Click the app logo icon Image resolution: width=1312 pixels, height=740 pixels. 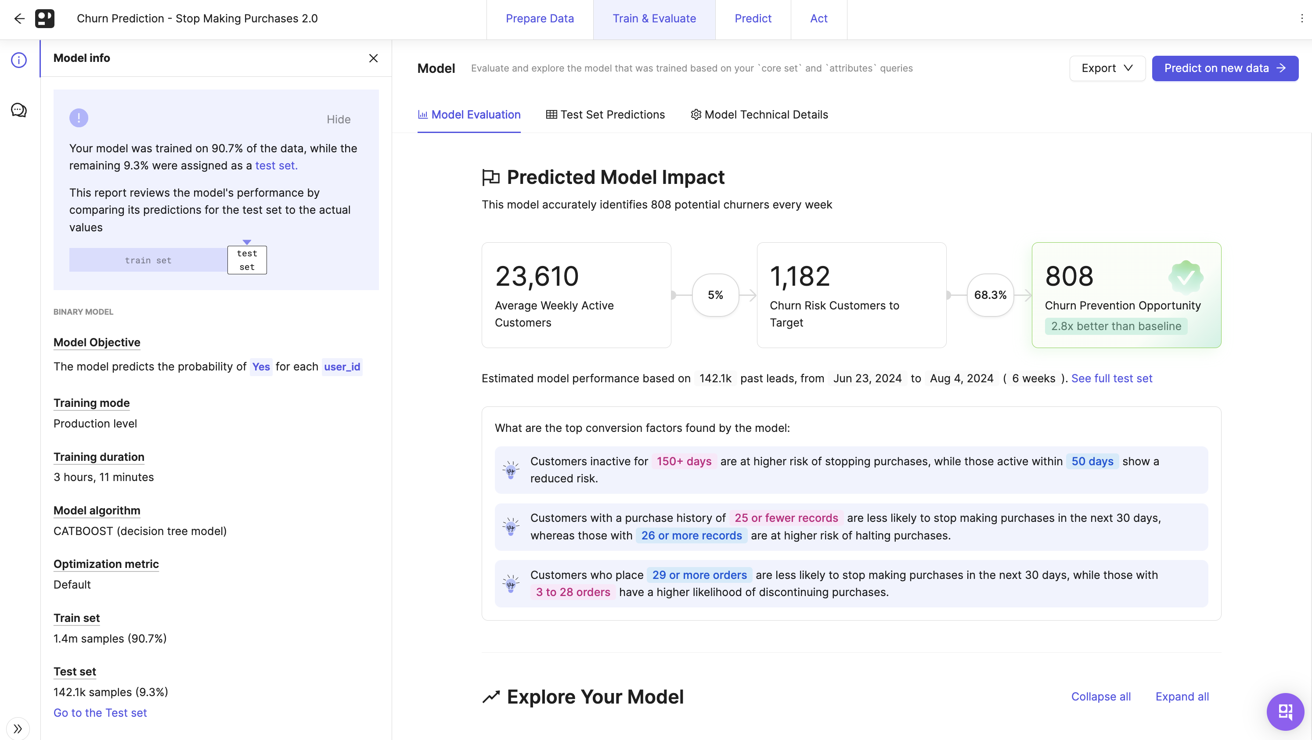pyautogui.click(x=45, y=19)
